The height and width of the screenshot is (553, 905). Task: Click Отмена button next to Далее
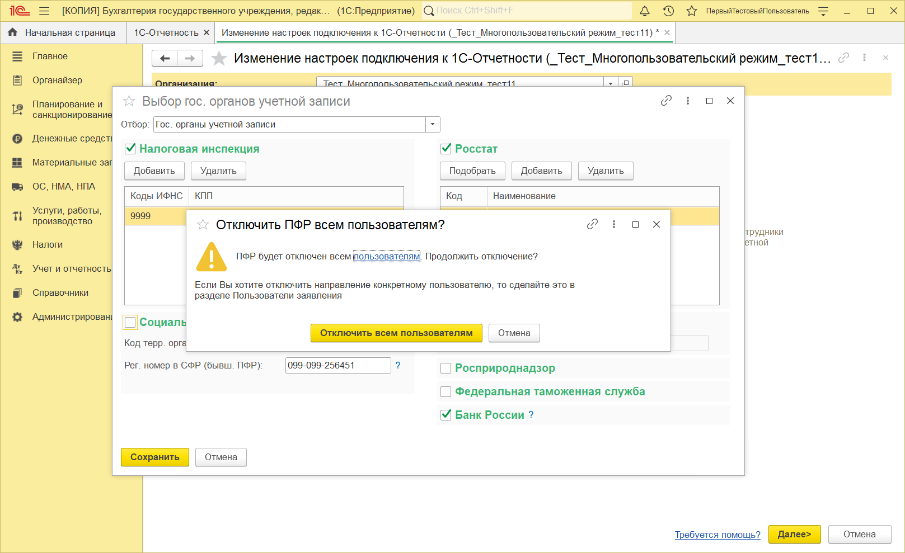860,534
